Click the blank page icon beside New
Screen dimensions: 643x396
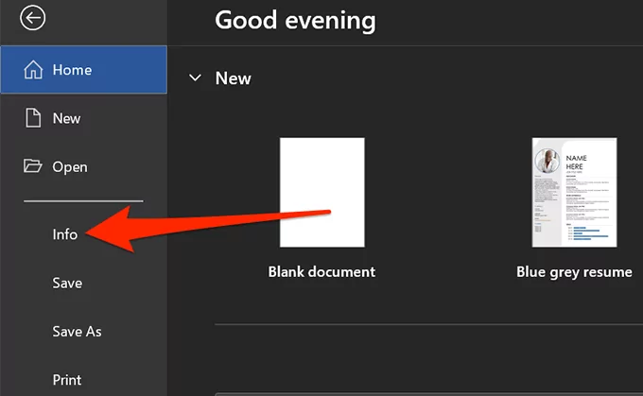[32, 118]
